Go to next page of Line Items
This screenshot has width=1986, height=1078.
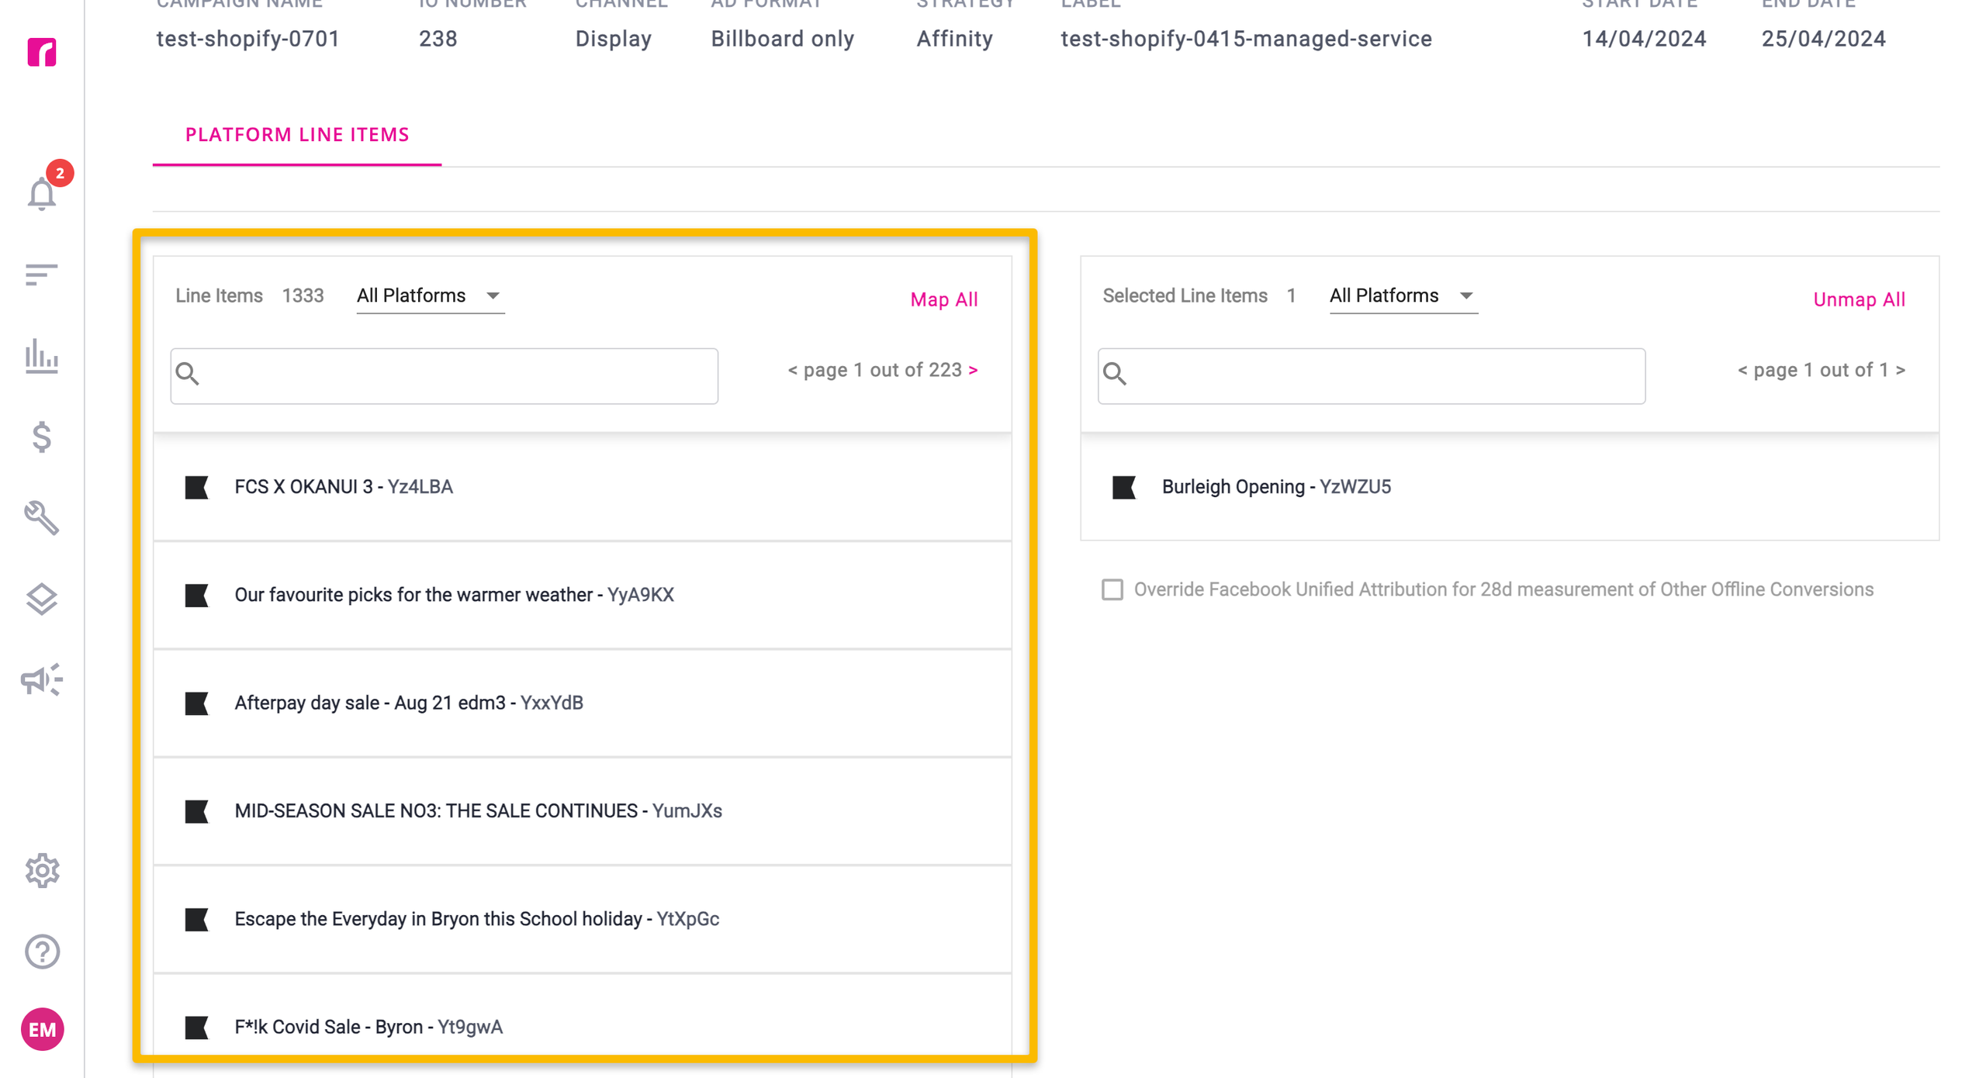point(973,370)
